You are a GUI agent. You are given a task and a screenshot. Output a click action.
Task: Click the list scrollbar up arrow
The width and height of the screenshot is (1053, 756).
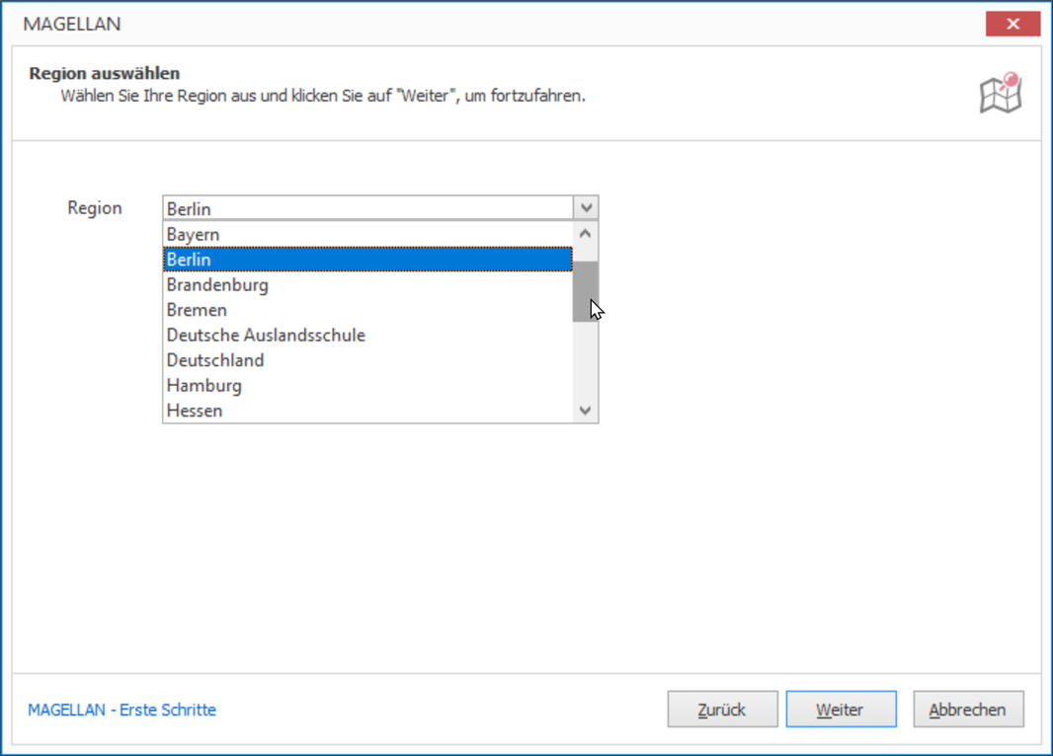click(585, 234)
